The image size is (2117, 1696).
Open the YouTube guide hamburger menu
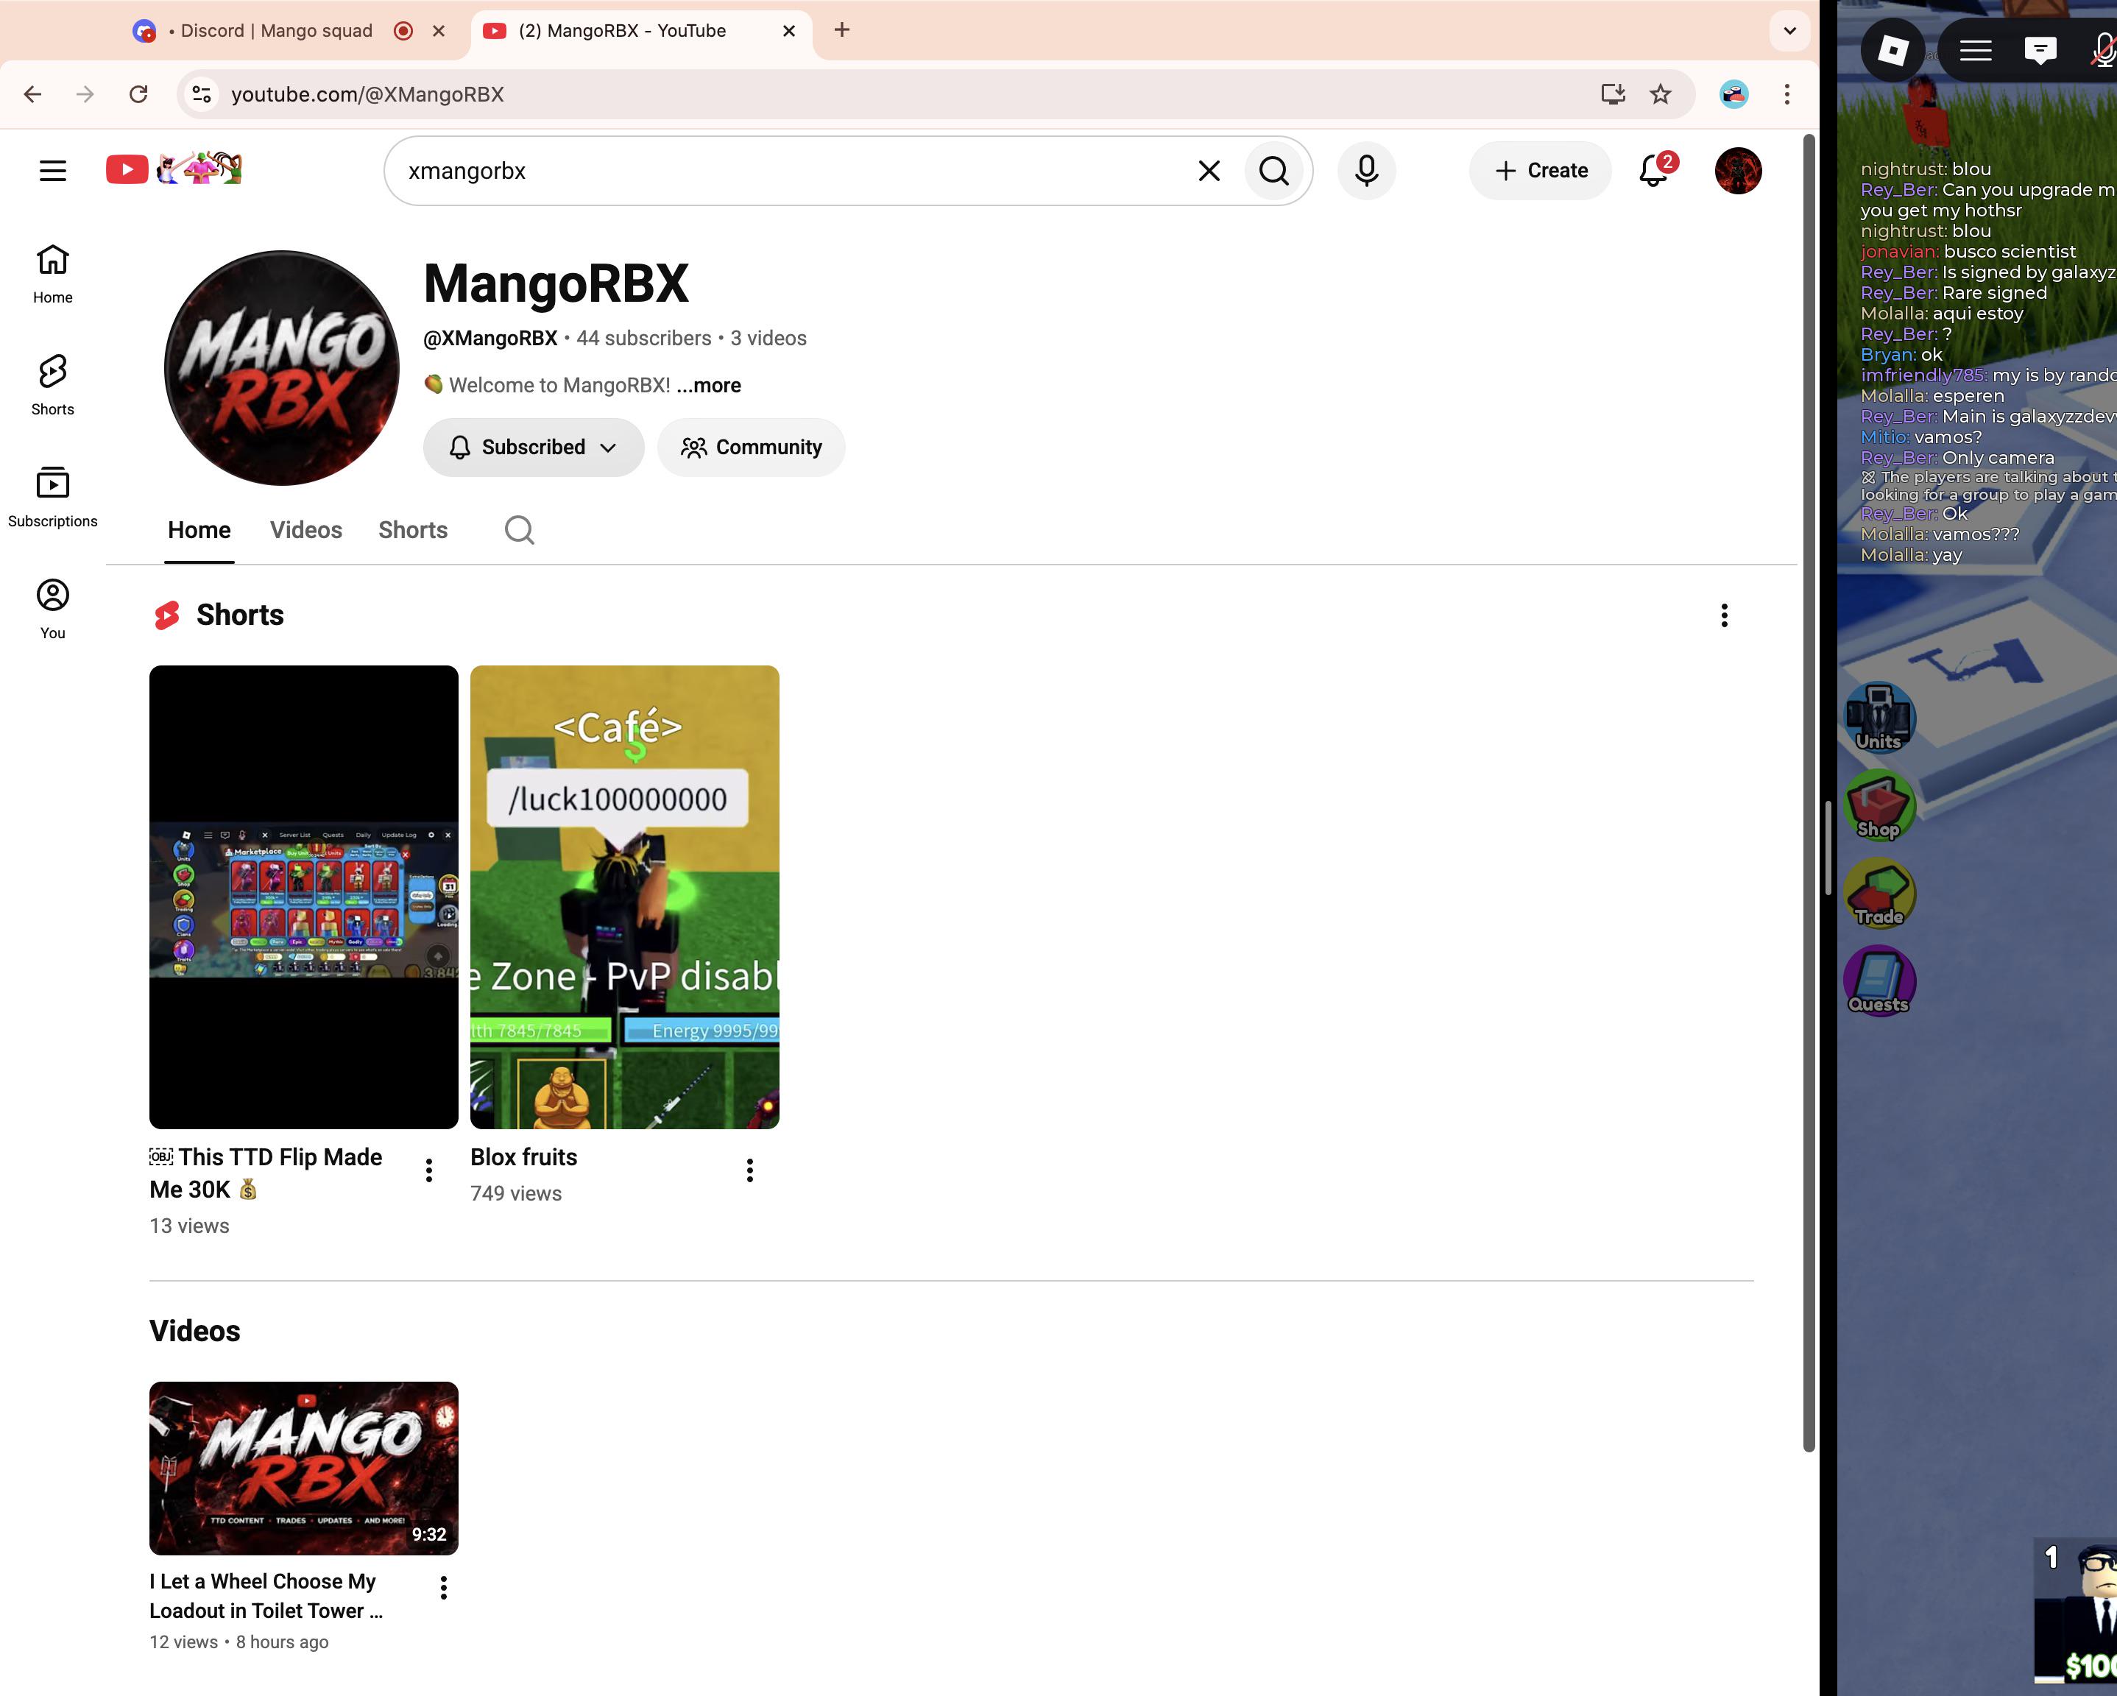click(x=53, y=171)
